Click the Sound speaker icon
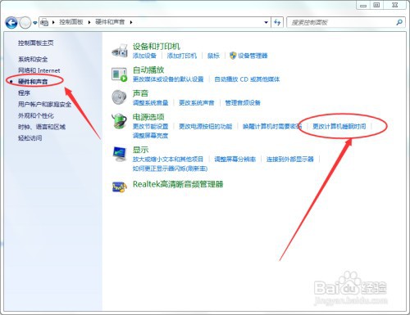 [x=120, y=97]
